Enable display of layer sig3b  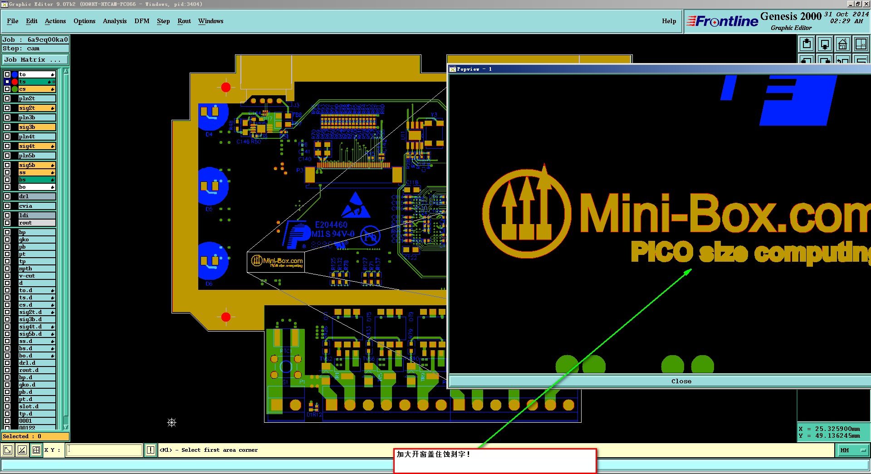7,127
